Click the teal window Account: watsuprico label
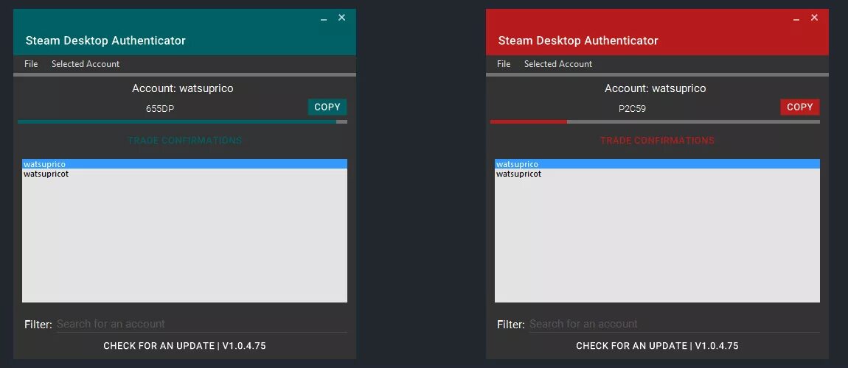The image size is (848, 368). coord(183,88)
